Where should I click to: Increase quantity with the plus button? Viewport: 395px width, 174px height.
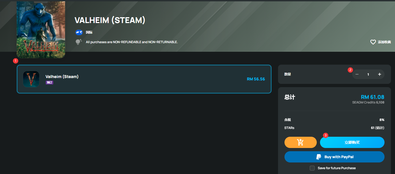[x=379, y=74]
